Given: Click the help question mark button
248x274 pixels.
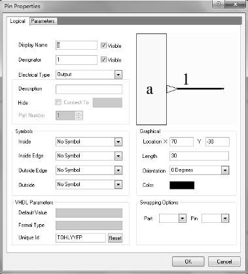Looking at the screenshot, I should pos(219,5).
